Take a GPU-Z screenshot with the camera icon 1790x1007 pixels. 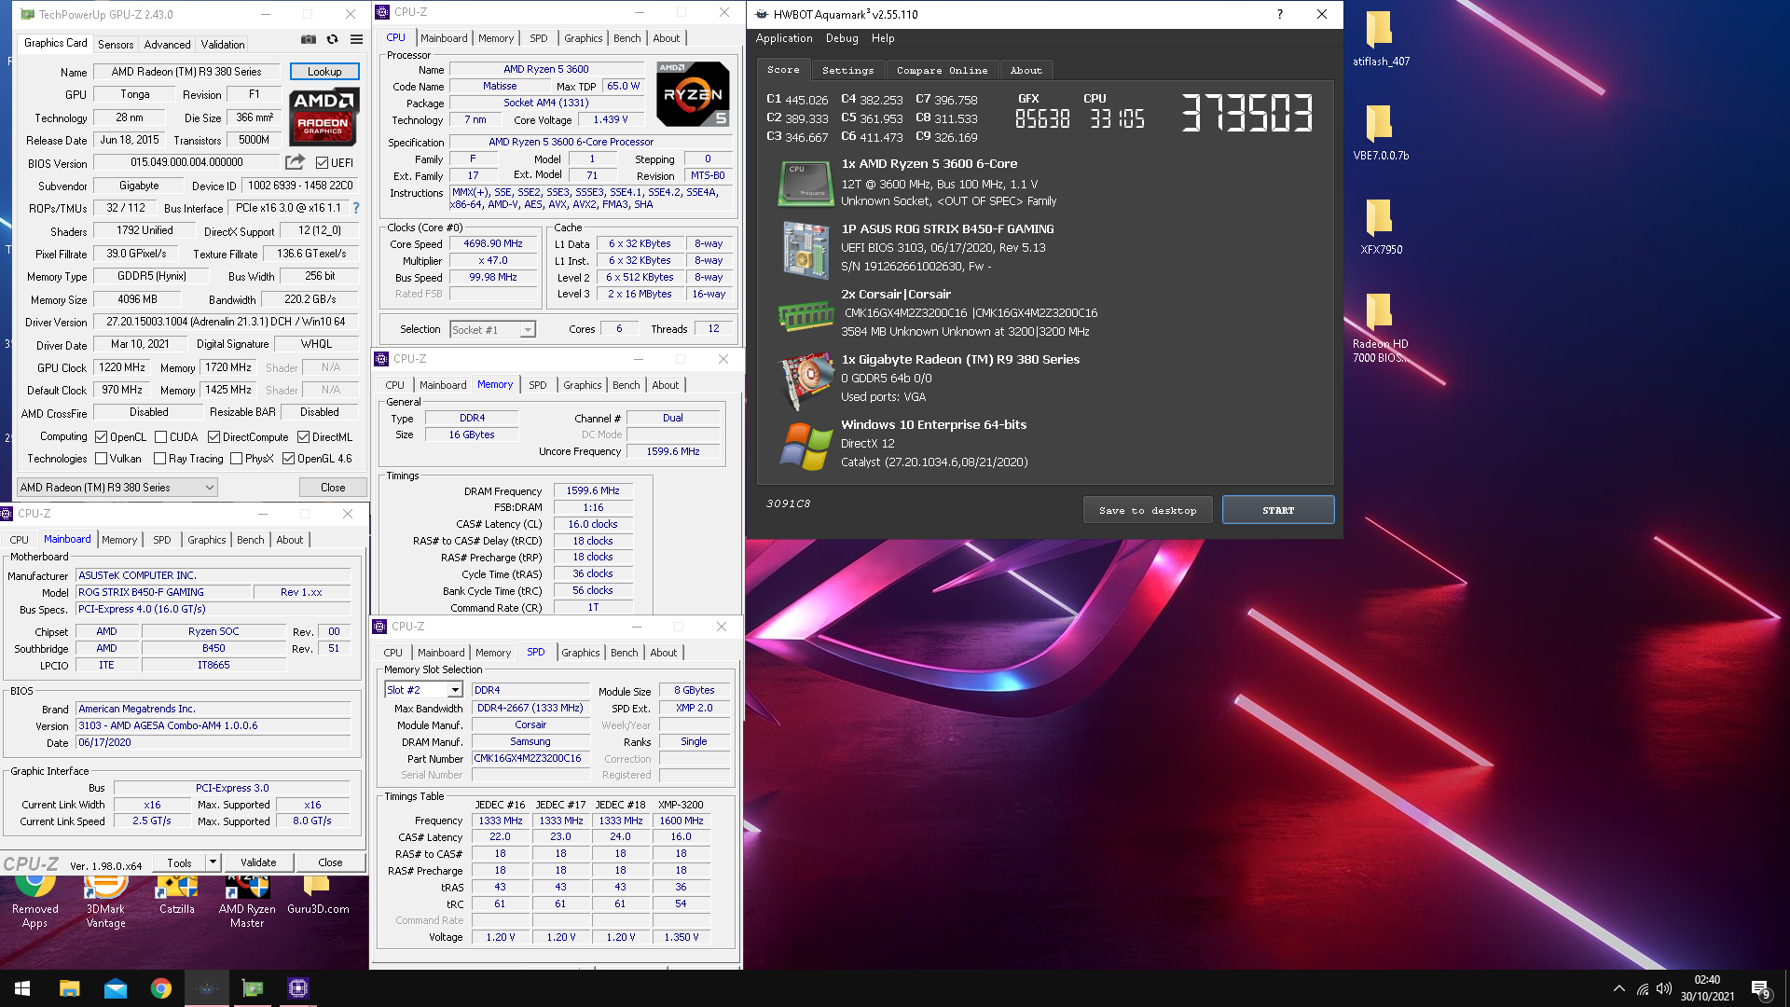pos(309,39)
